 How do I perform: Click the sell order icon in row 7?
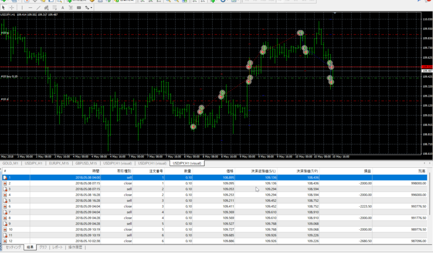5,212
